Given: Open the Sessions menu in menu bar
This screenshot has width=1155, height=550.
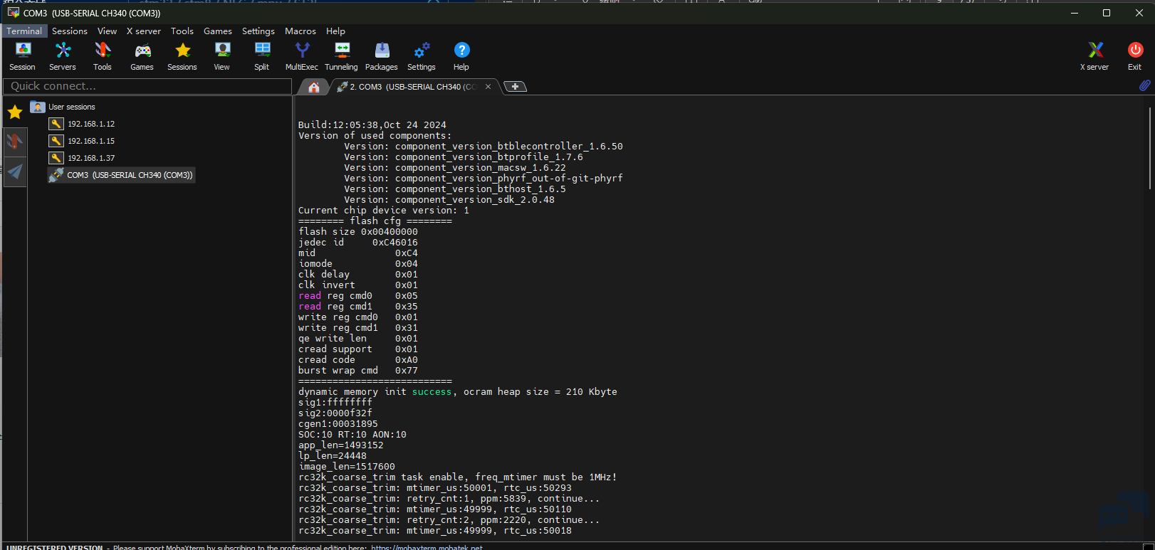Looking at the screenshot, I should 69,31.
